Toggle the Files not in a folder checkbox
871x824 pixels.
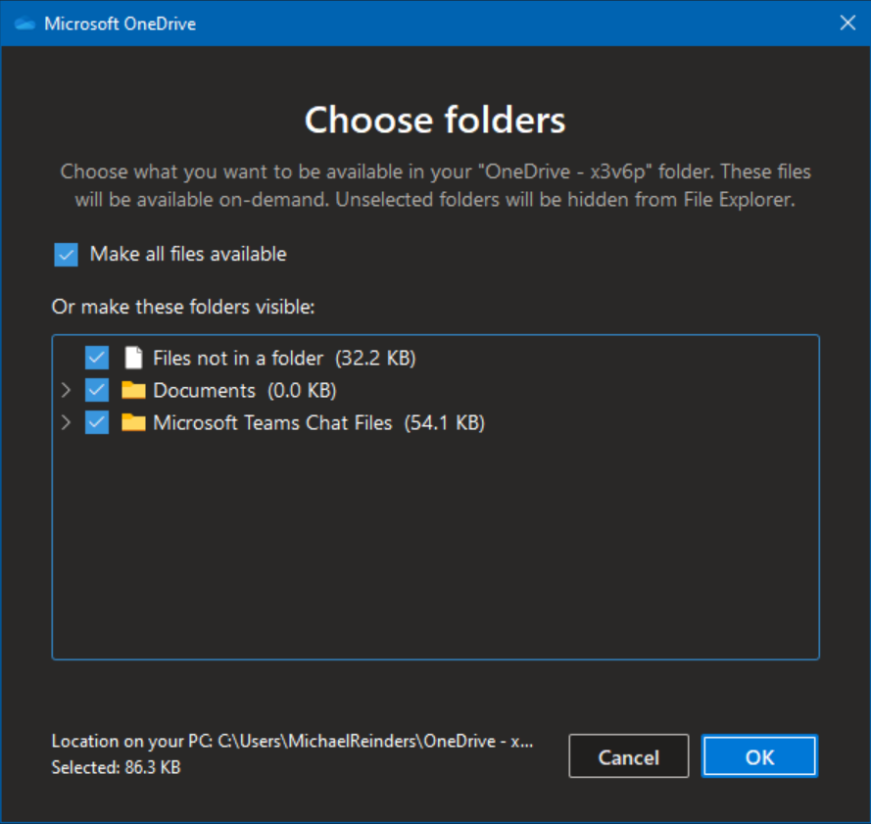coord(97,358)
